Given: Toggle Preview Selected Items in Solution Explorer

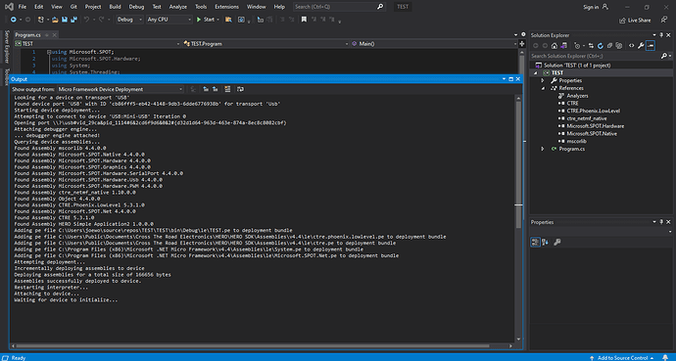Looking at the screenshot, I should (x=651, y=46).
